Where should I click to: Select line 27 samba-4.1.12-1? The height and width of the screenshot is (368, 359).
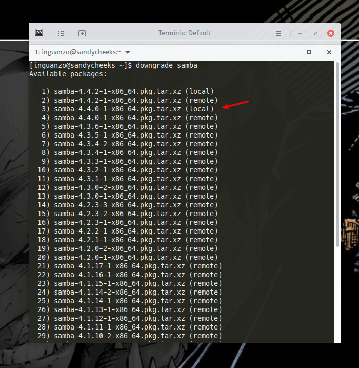[130, 319]
